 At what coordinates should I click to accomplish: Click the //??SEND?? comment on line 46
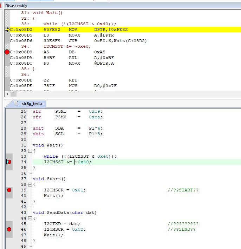pyautogui.click(x=182, y=229)
